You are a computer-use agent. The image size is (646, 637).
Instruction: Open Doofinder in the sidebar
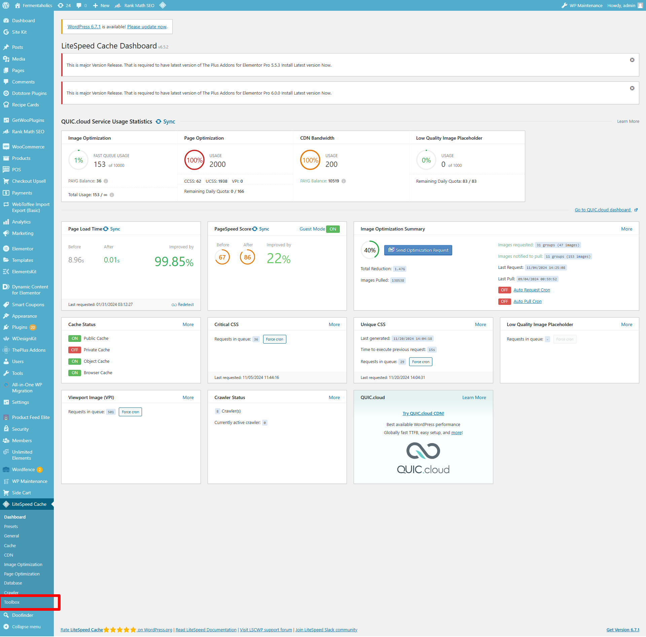(x=27, y=615)
